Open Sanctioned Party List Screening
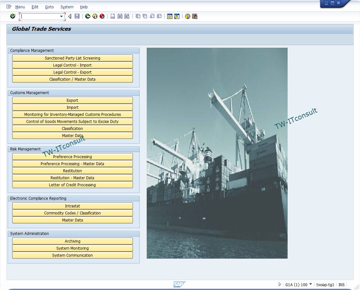This screenshot has height=290, width=360. click(x=72, y=58)
